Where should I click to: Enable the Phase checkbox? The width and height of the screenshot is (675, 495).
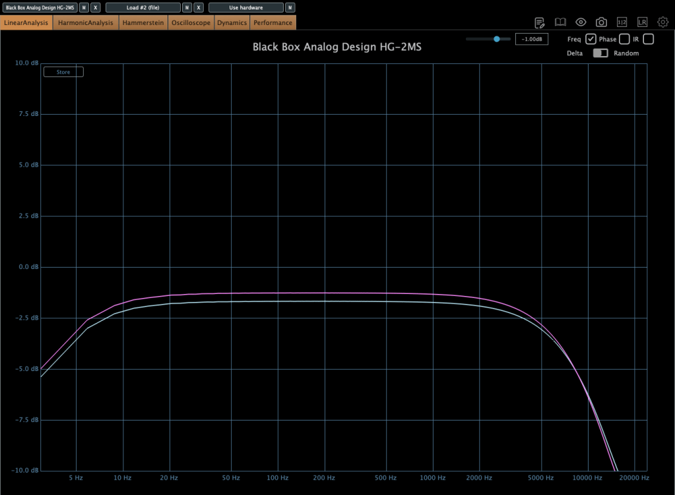624,39
